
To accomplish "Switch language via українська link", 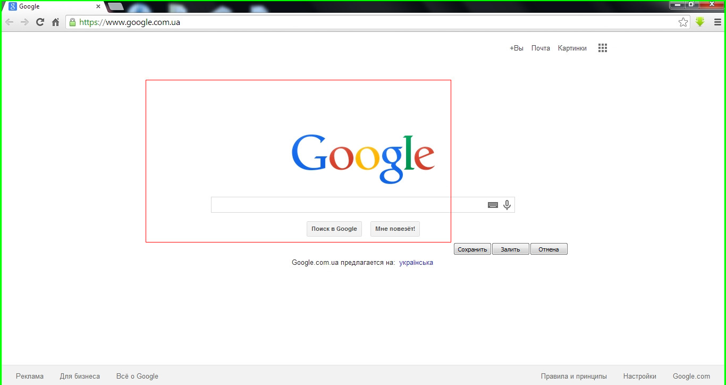I will pos(416,263).
